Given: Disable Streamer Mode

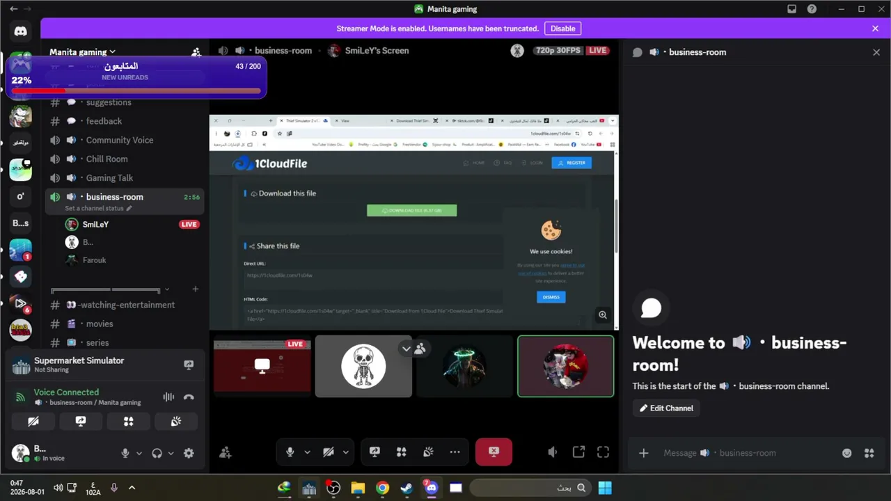Looking at the screenshot, I should click(x=563, y=29).
